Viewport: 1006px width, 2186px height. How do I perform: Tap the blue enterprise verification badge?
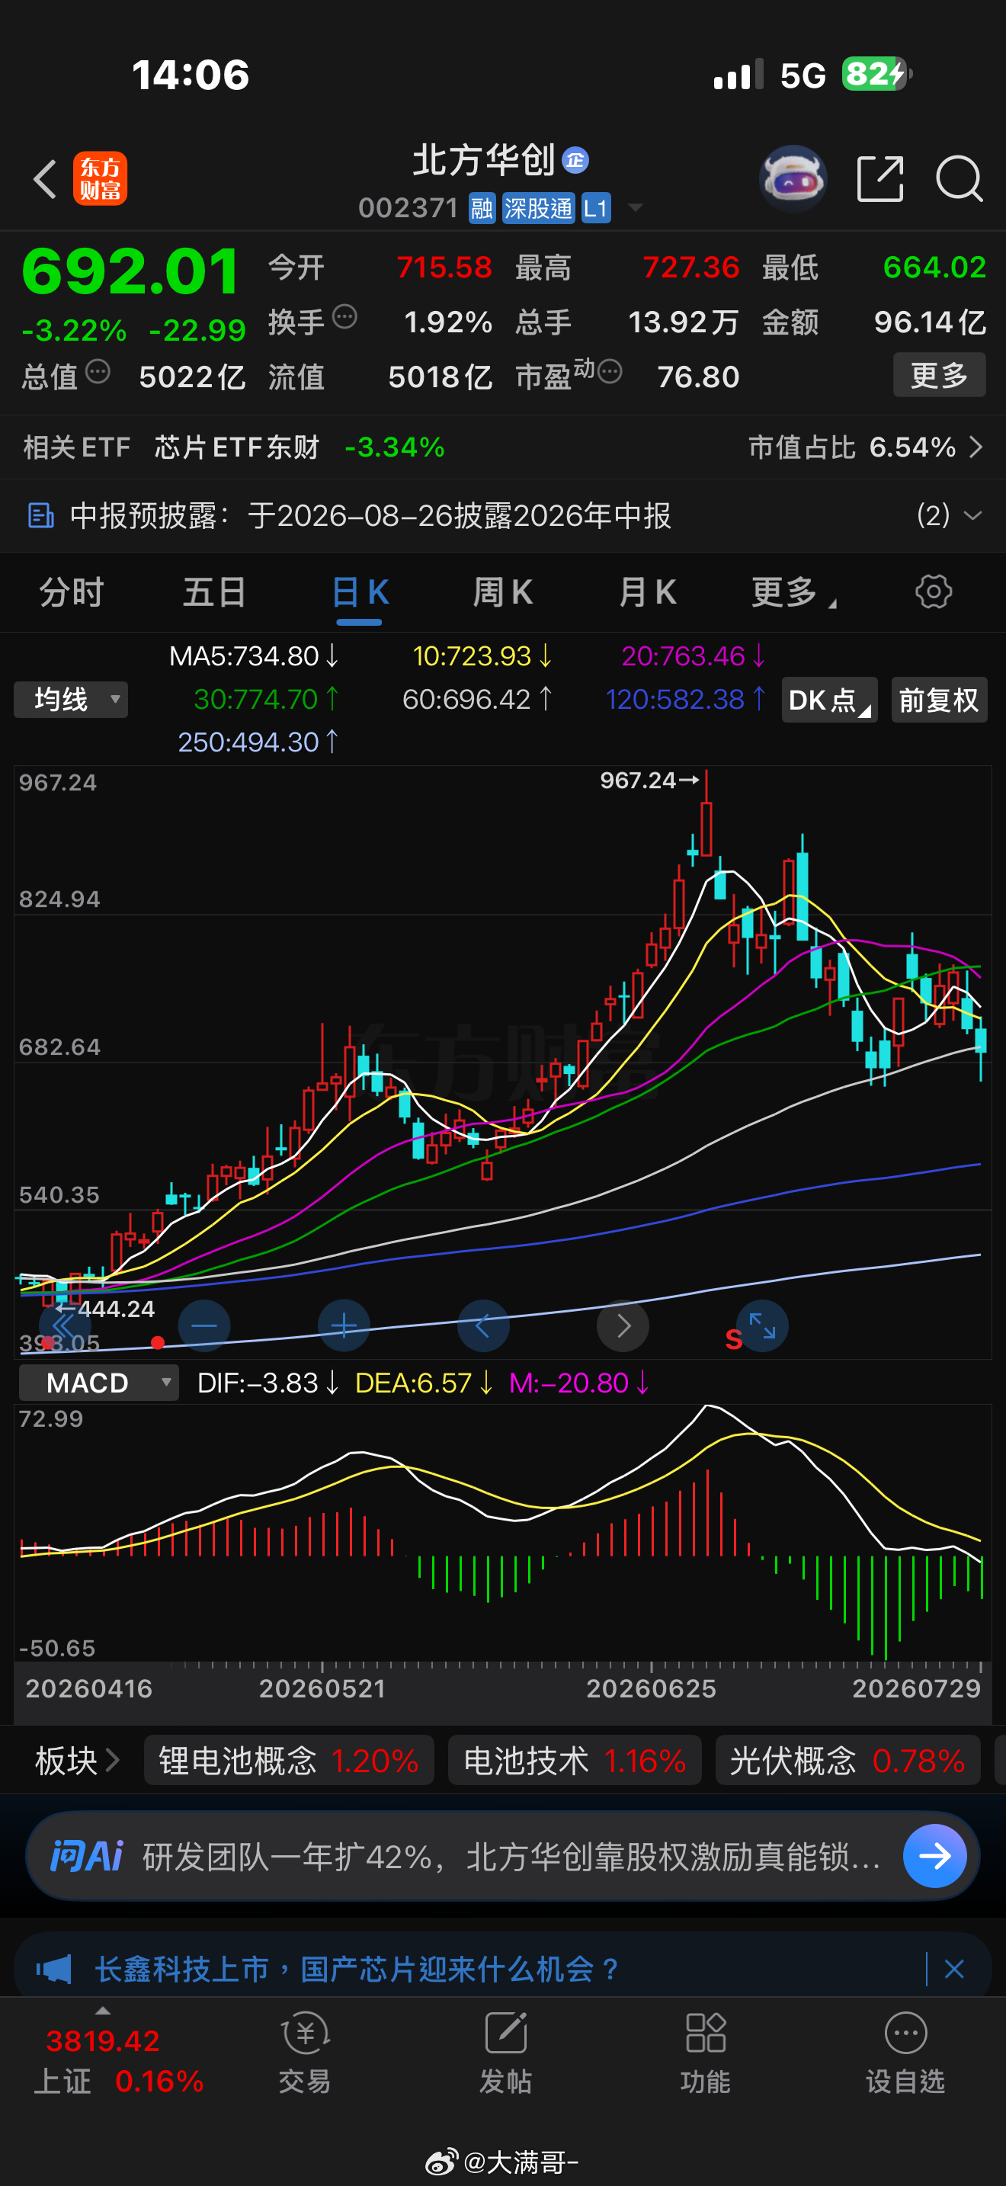pos(576,159)
